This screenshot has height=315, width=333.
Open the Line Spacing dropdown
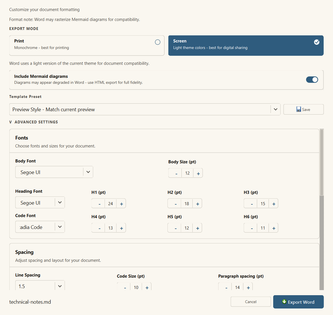pos(40,286)
